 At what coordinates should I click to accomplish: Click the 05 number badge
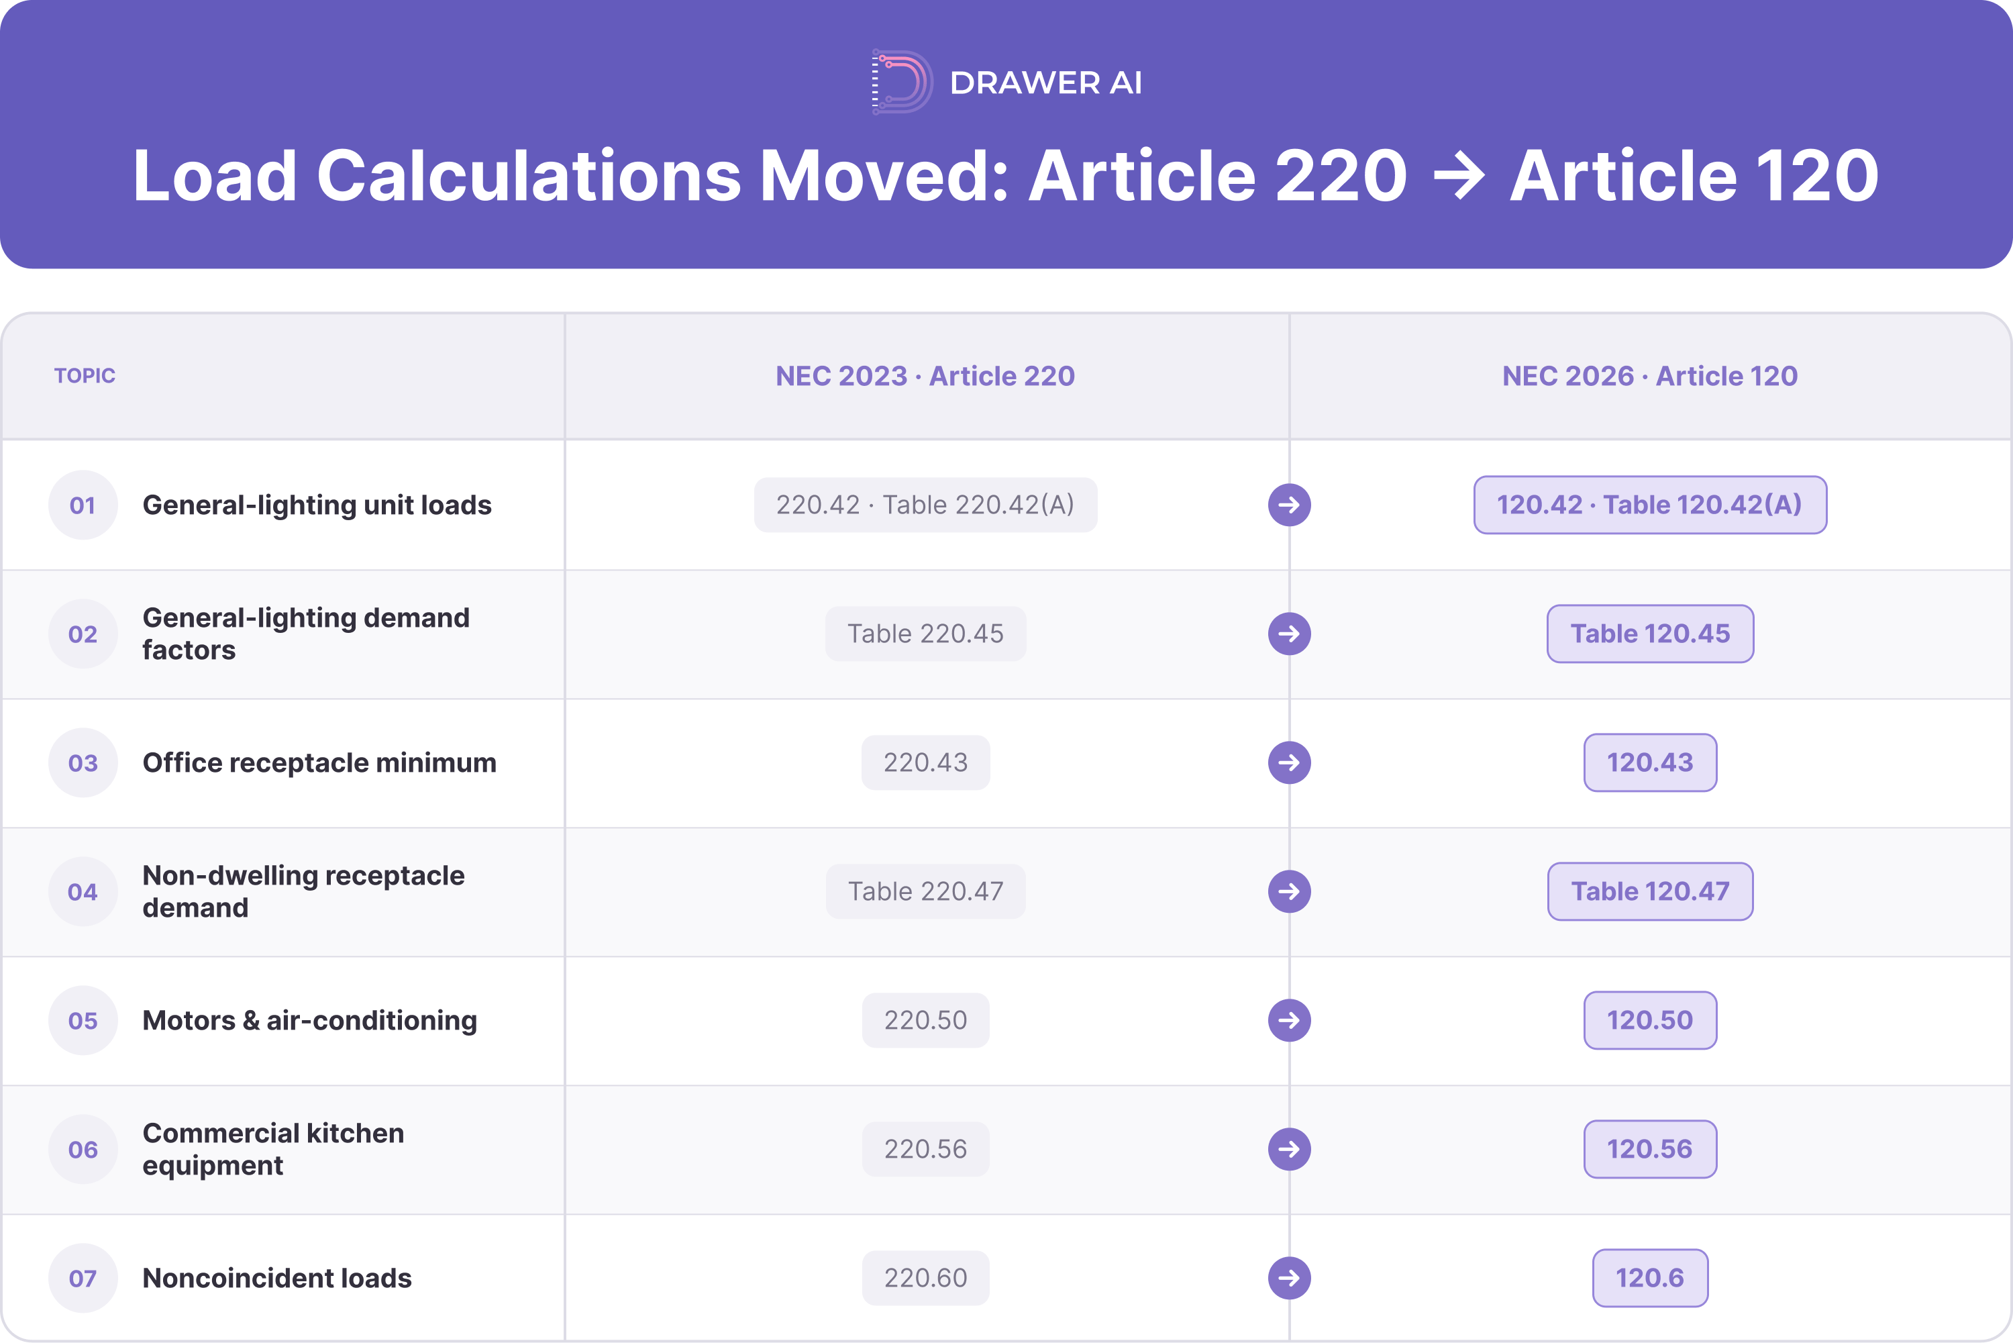[x=83, y=1020]
